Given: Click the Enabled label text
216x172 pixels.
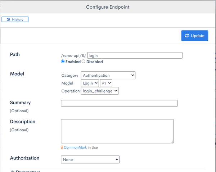Looking at the screenshot, I should coord(73,62).
